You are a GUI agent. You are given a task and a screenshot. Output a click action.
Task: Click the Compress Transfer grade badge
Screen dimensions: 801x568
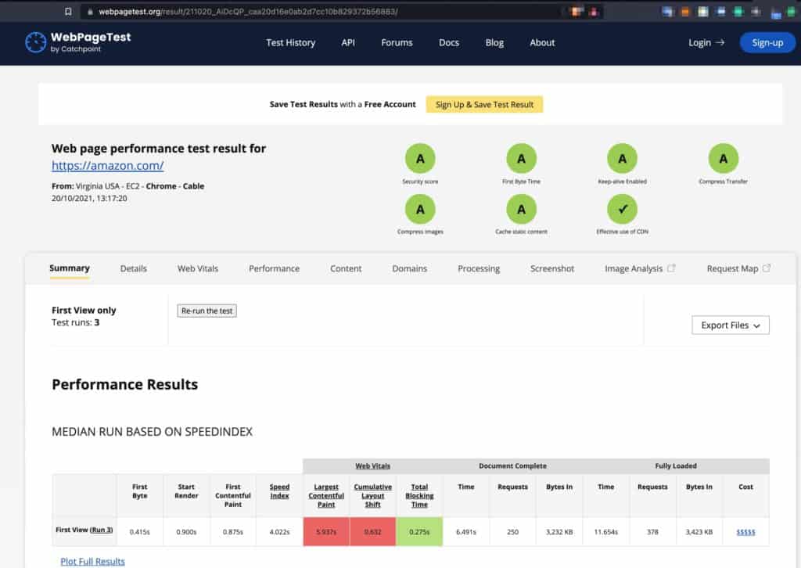coord(724,159)
